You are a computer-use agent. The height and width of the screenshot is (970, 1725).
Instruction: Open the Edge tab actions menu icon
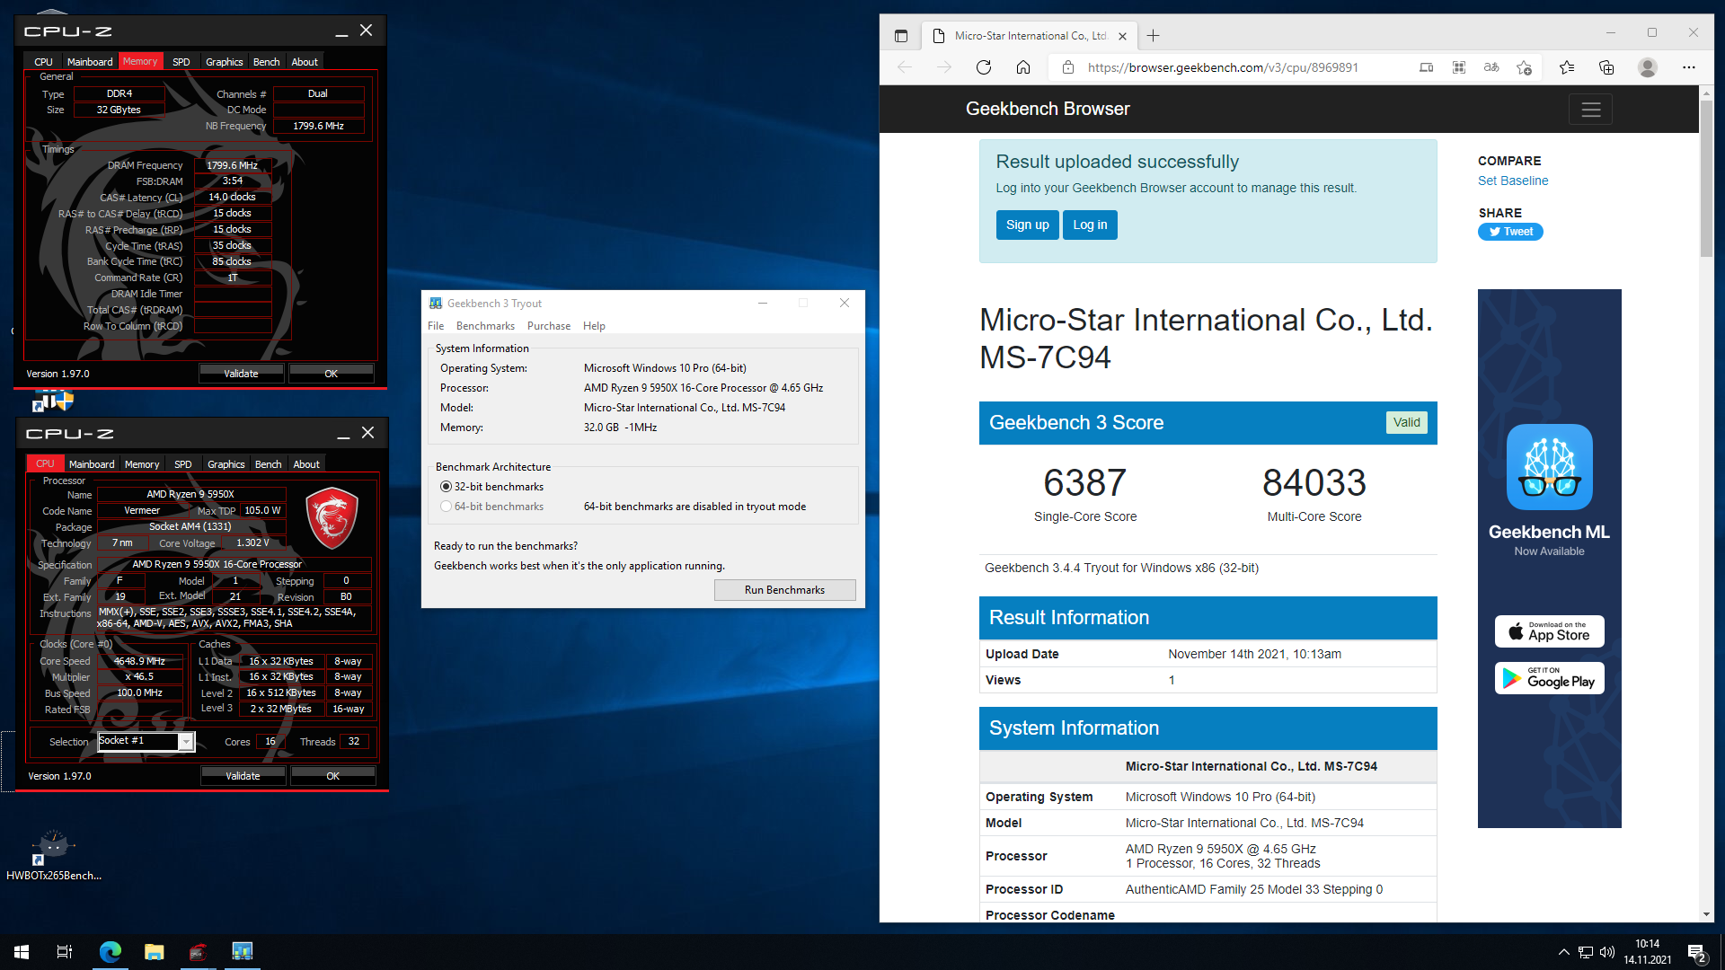point(901,36)
